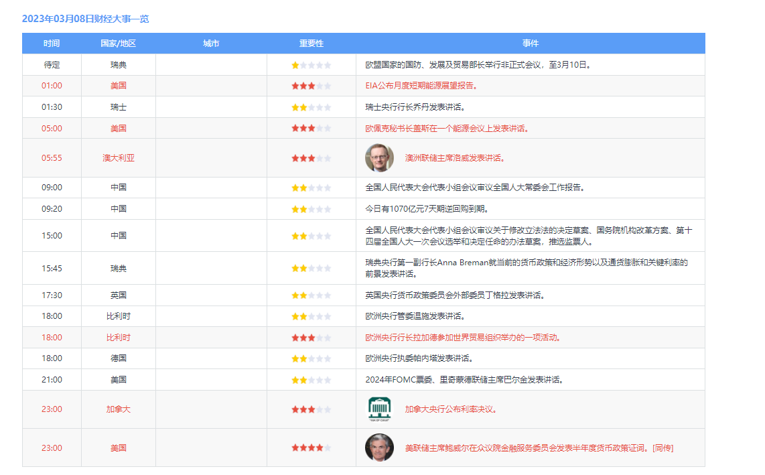Click the four-star rating in 鲍威尔 row

(x=311, y=448)
